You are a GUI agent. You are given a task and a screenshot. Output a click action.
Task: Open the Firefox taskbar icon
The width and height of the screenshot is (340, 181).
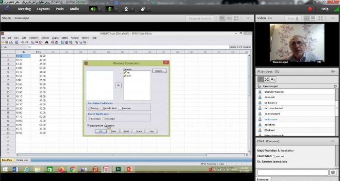coord(61,169)
